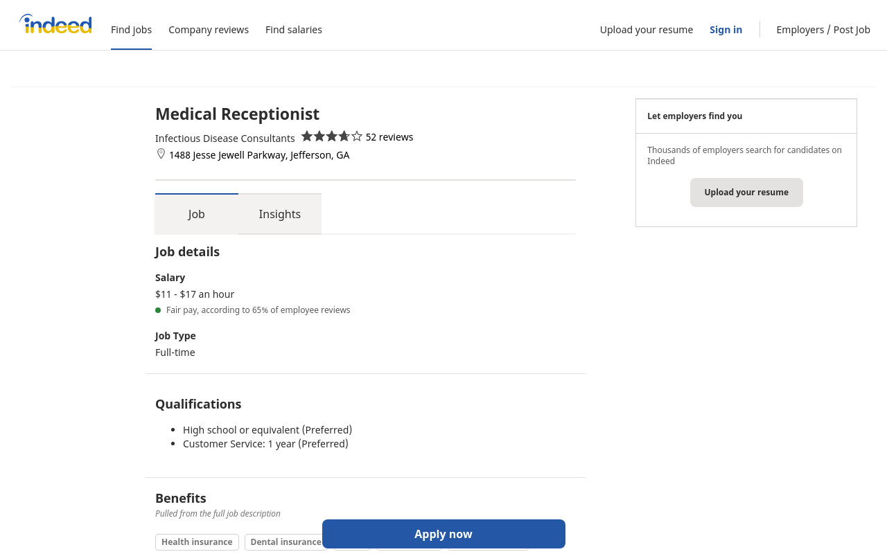This screenshot has height=554, width=887.
Task: Go to Find salaries
Action: [294, 30]
